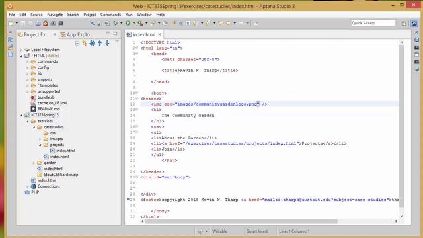Select the Web perspective button
423x238 pixels.
click(414, 24)
